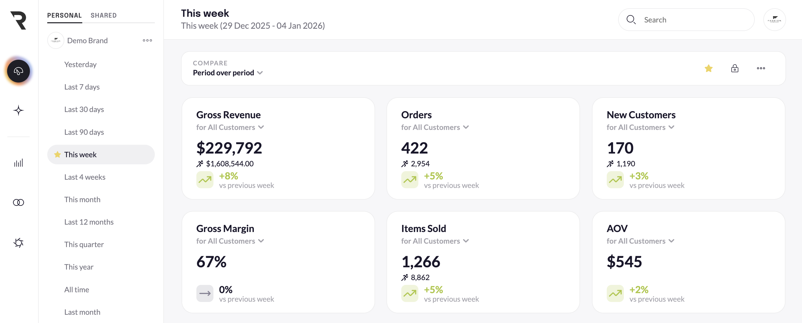Click the growth trend indicator under Gross Revenue

point(205,180)
